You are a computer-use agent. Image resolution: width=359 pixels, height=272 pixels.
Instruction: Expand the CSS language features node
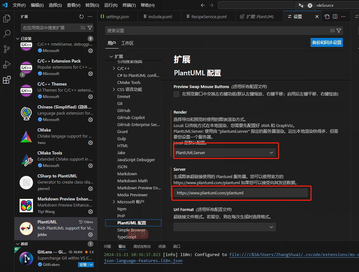click(x=114, y=89)
